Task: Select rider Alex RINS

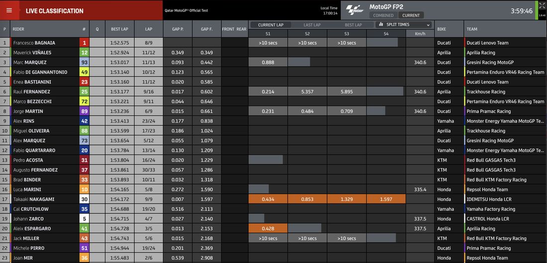Action: click(x=24, y=121)
